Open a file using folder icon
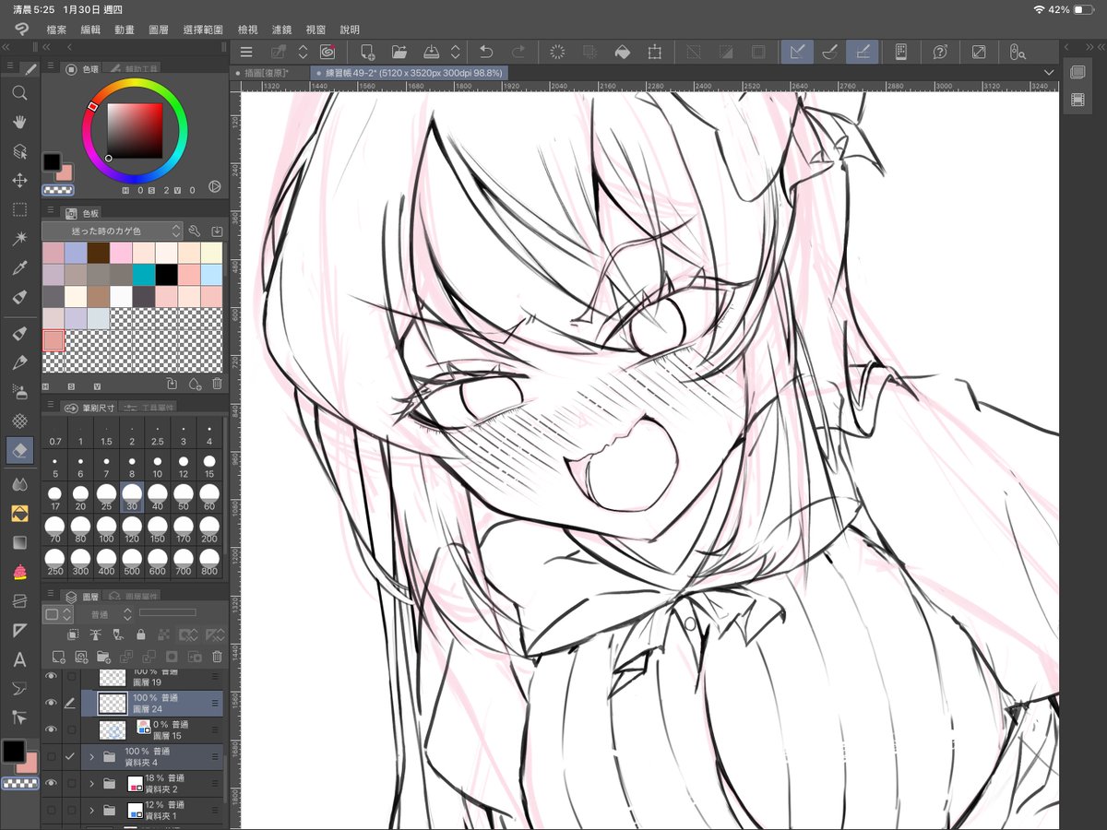Screen dimensions: 1107x830 [x=399, y=53]
